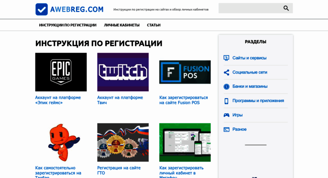This screenshot has width=328, height=178.
Task: Click the AWEBREG checkmark logo icon
Action: click(41, 9)
